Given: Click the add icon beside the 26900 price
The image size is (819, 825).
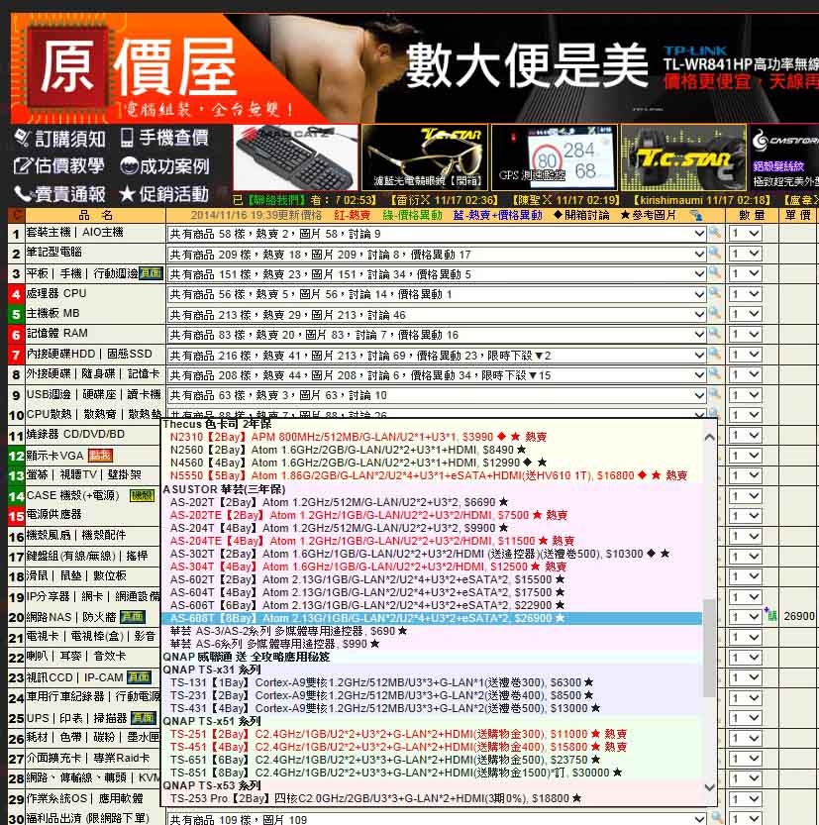Looking at the screenshot, I should pyautogui.click(x=770, y=613).
